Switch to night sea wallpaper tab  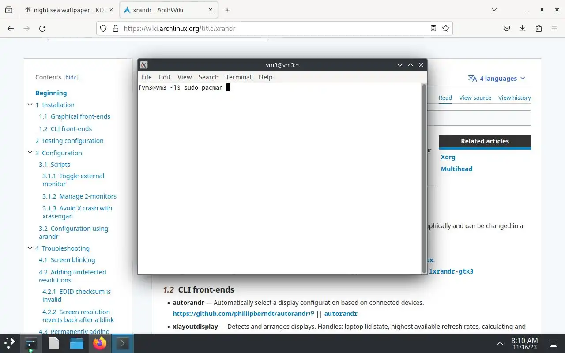(70, 10)
